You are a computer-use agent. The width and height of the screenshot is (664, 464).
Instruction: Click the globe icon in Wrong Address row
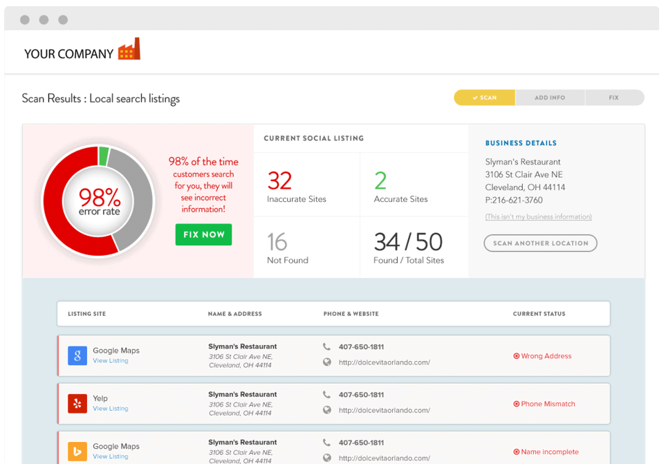[x=327, y=362]
